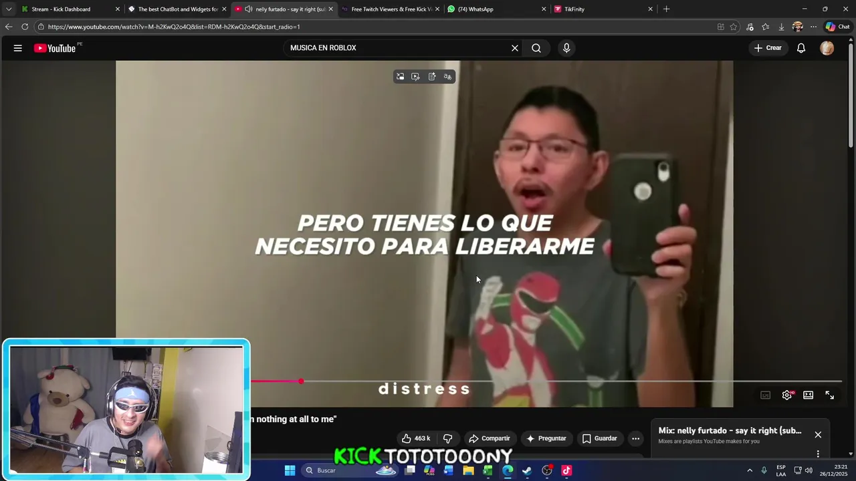Open the Mix playlist options menu
Image resolution: width=856 pixels, height=481 pixels.
click(x=818, y=454)
